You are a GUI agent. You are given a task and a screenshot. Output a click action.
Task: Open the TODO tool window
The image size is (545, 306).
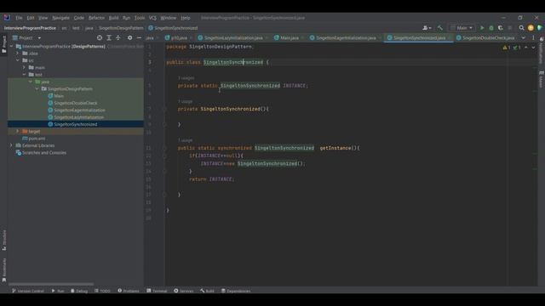click(x=102, y=291)
